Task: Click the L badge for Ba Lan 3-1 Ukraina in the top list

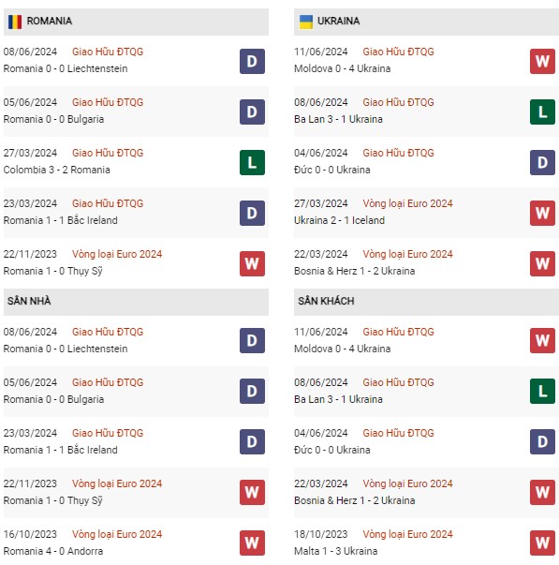Action: [542, 112]
